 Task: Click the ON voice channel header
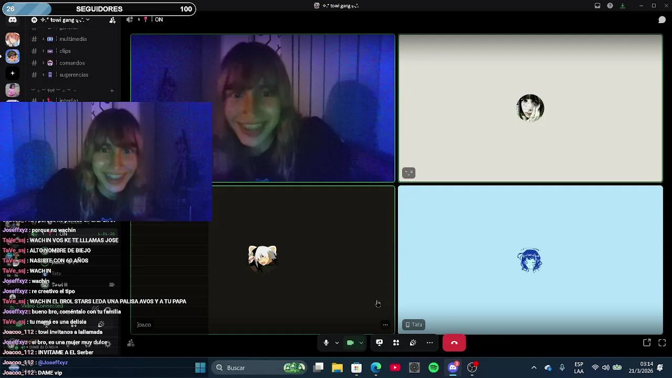pyautogui.click(x=159, y=20)
